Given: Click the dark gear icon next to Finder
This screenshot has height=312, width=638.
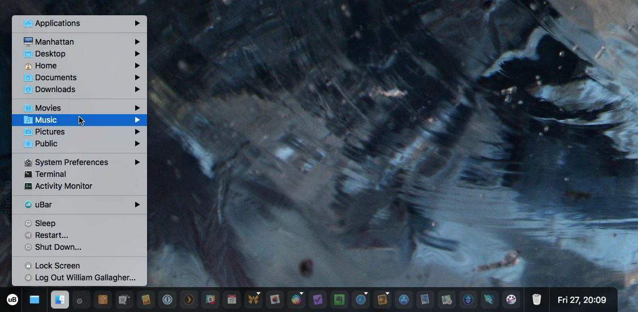Looking at the screenshot, I should pos(81,300).
